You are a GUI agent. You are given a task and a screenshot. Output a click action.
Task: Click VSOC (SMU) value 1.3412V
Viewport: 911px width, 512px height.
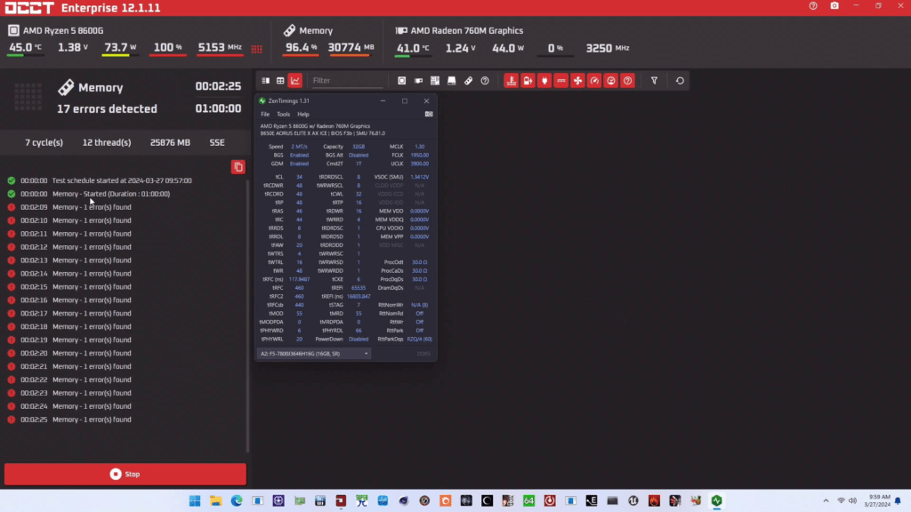click(420, 177)
